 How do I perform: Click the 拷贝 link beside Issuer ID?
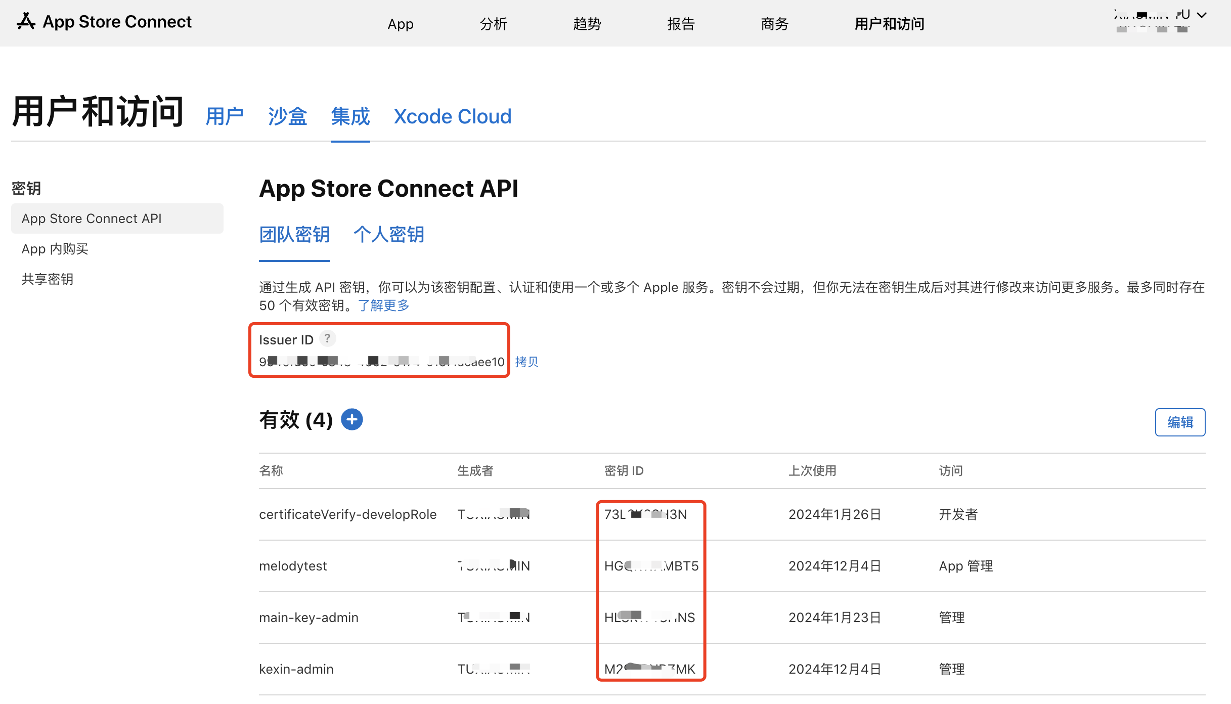coord(526,362)
